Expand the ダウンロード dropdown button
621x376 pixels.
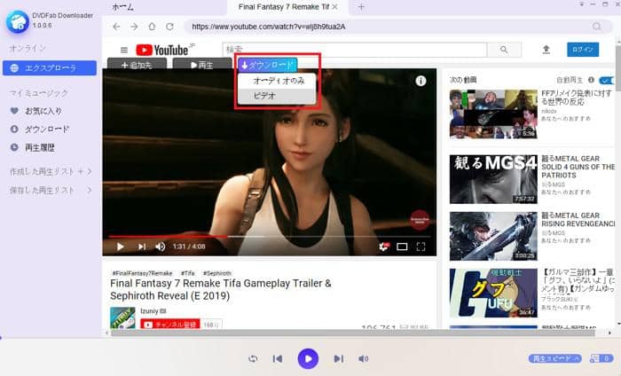(x=267, y=65)
